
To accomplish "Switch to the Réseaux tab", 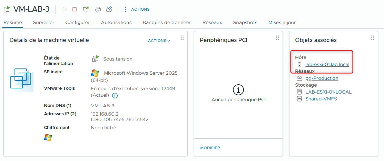I will tap(212, 22).
